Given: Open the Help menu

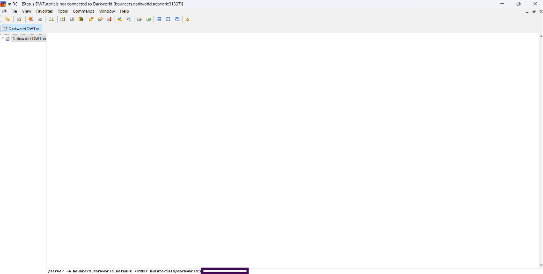Looking at the screenshot, I should (x=125, y=11).
